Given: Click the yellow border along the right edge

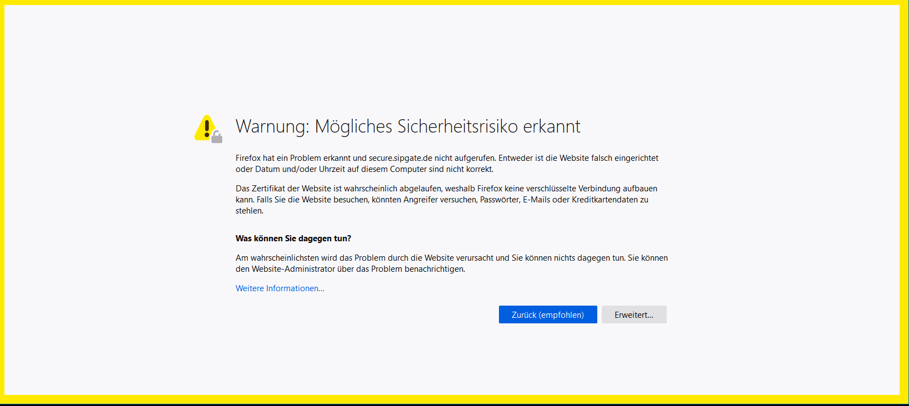Looking at the screenshot, I should pos(904,203).
